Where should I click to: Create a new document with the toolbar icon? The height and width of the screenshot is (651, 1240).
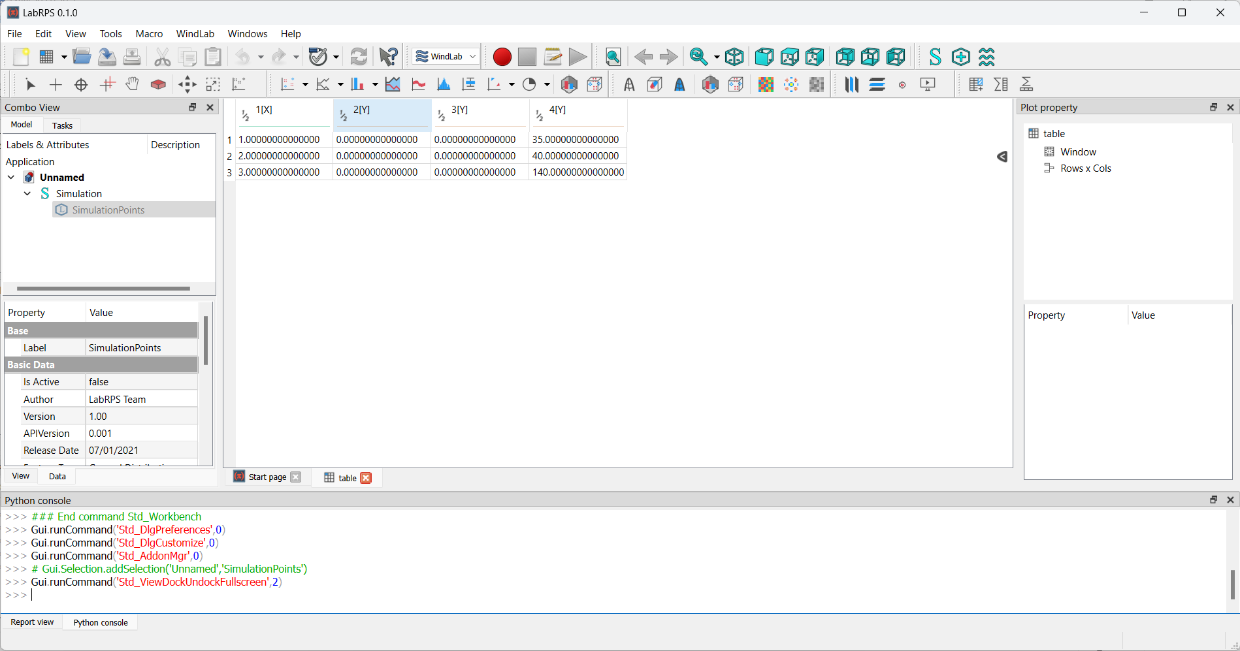21,57
